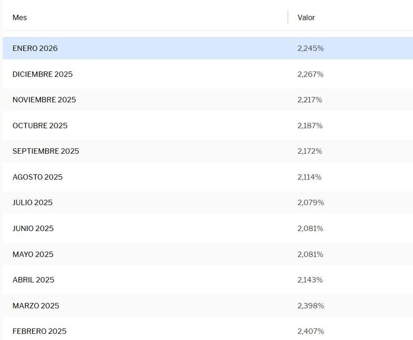Select the 2,187% value cell
This screenshot has width=413, height=340.
pos(310,126)
